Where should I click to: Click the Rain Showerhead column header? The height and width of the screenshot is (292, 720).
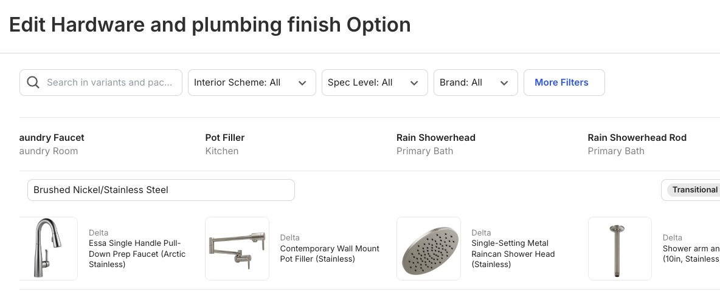tap(436, 138)
